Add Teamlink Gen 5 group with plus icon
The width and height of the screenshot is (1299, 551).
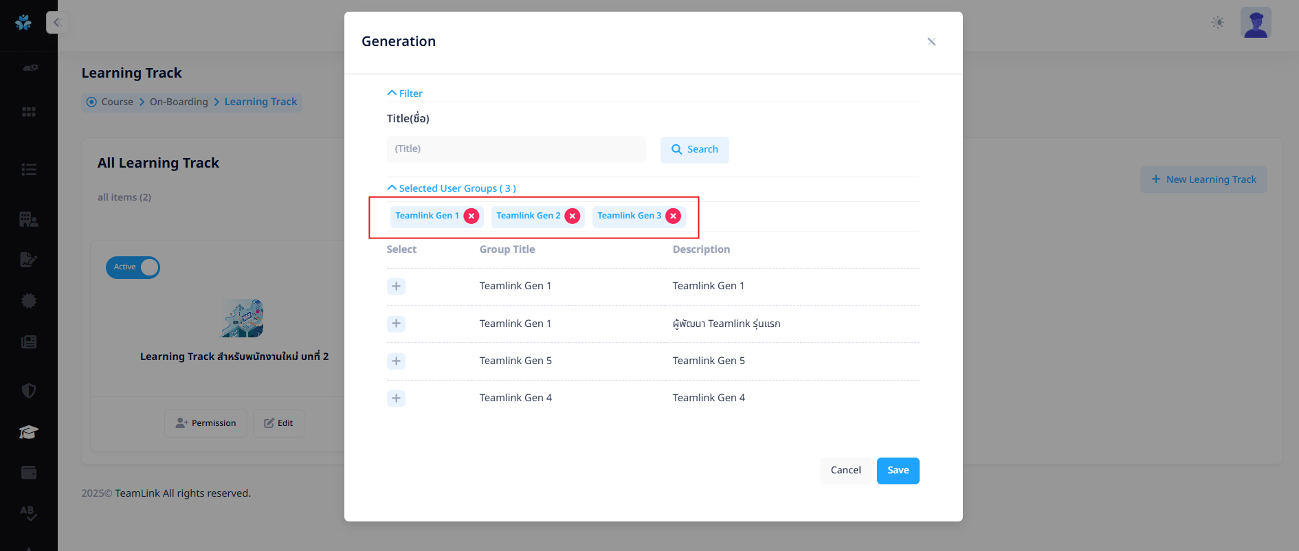click(x=396, y=361)
